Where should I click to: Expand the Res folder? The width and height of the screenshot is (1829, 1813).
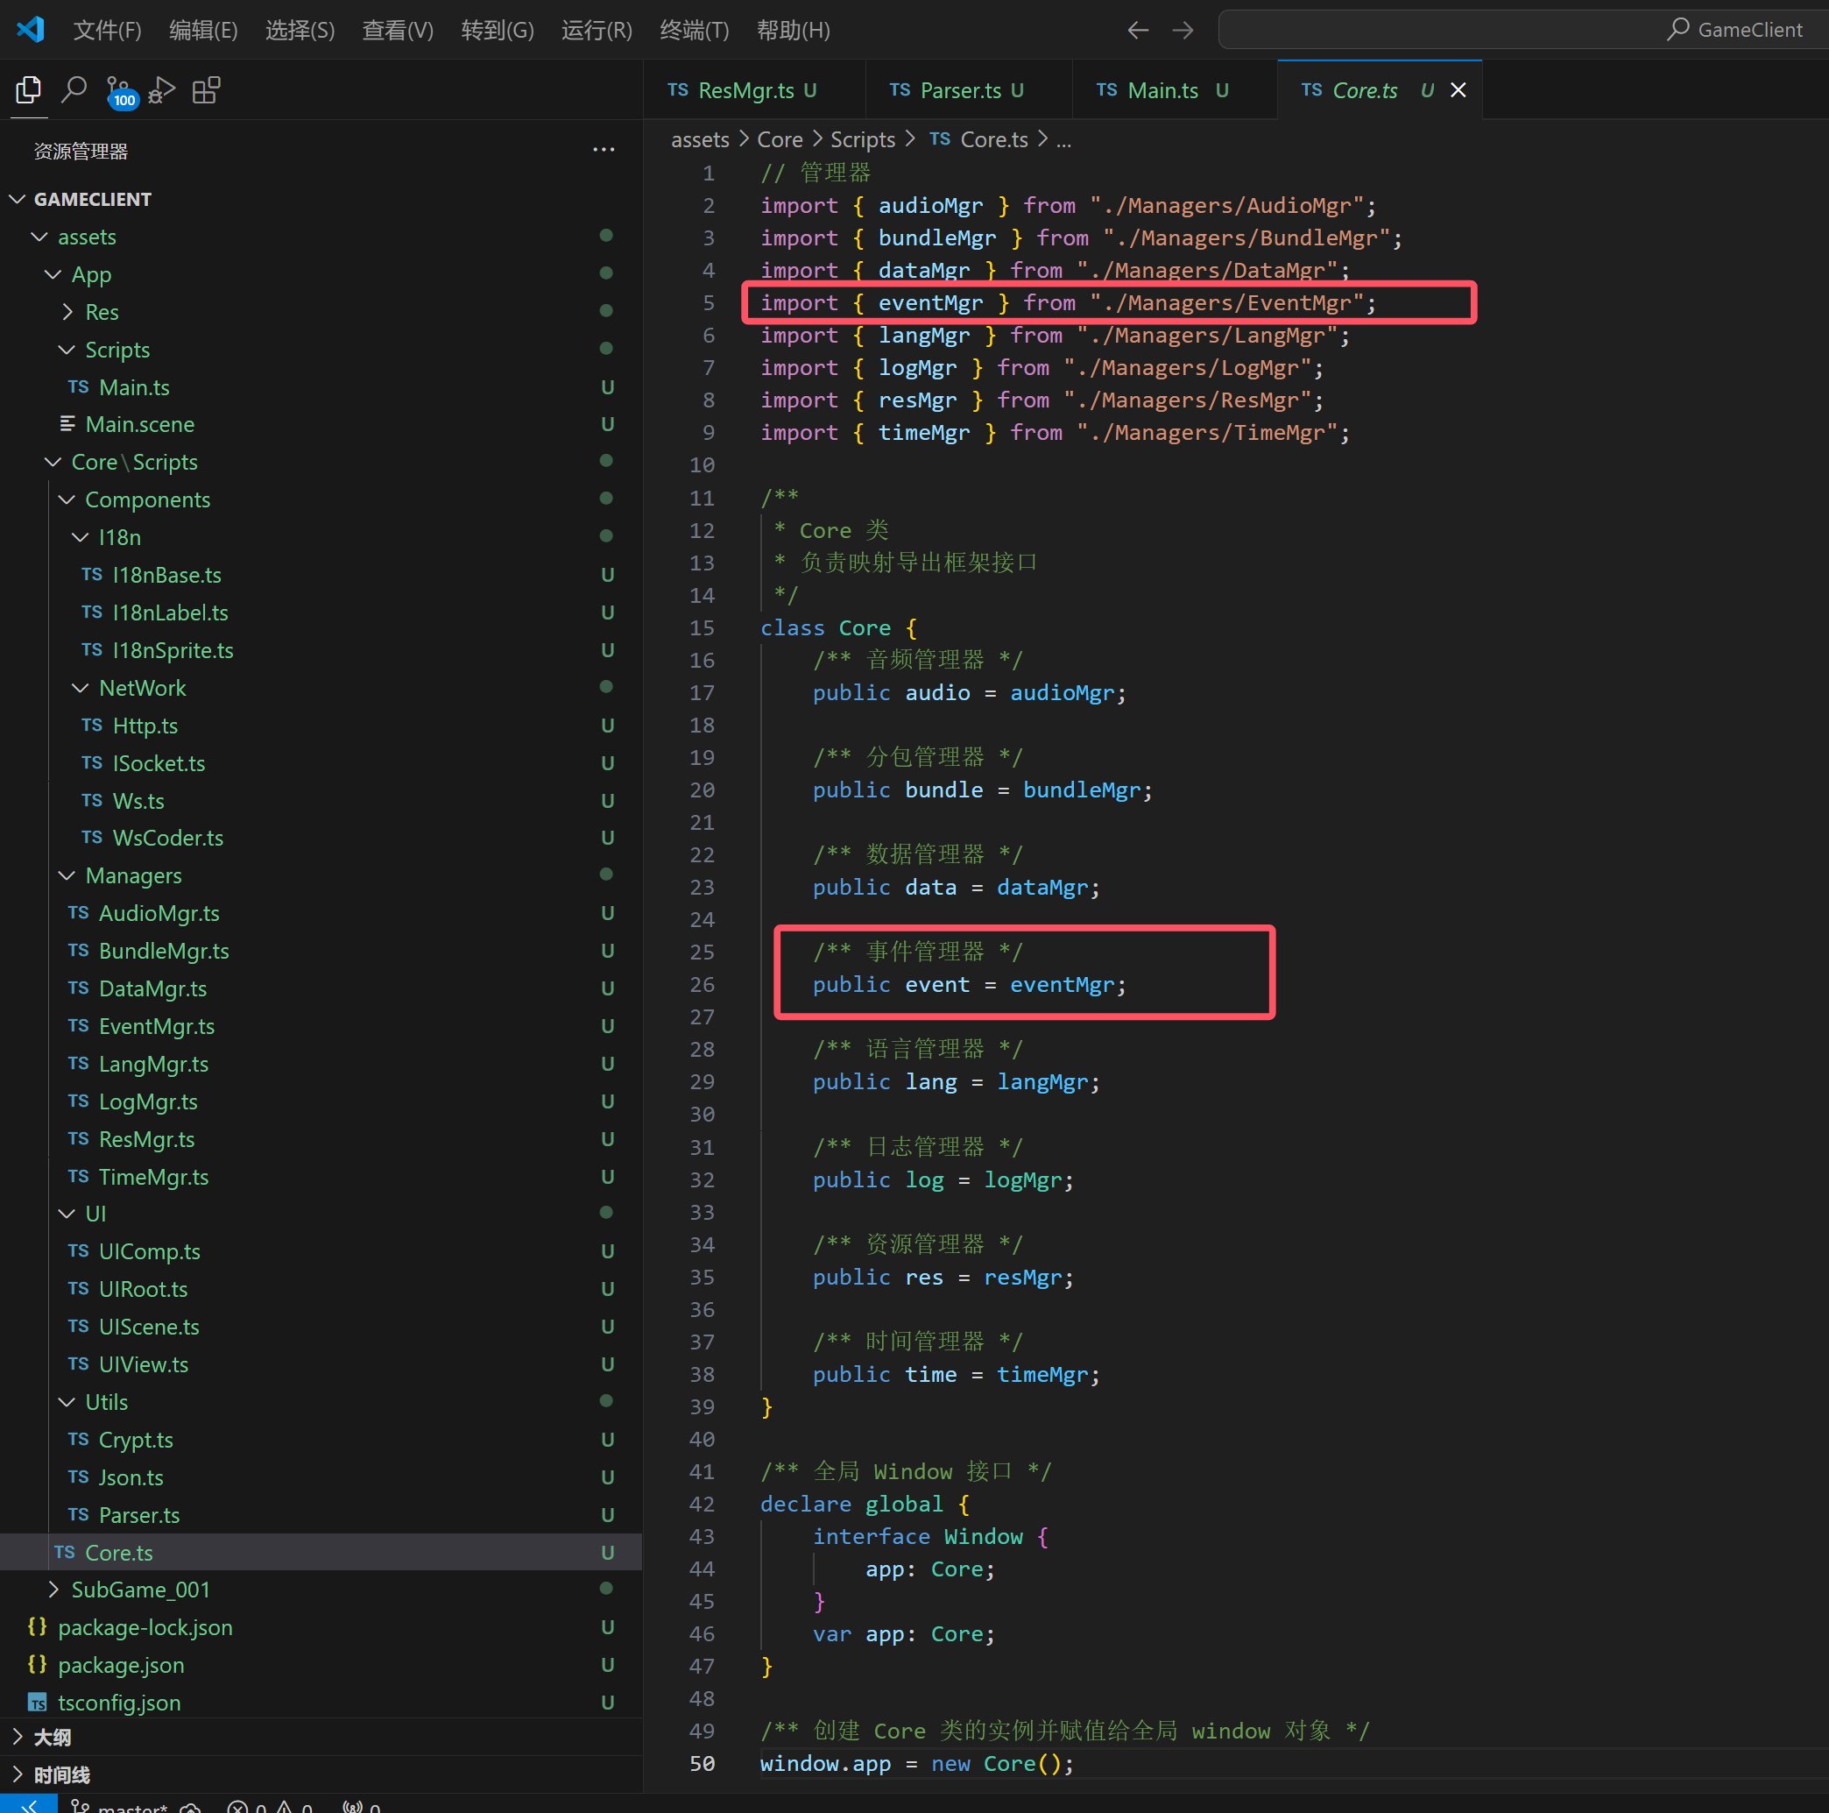pyautogui.click(x=102, y=312)
